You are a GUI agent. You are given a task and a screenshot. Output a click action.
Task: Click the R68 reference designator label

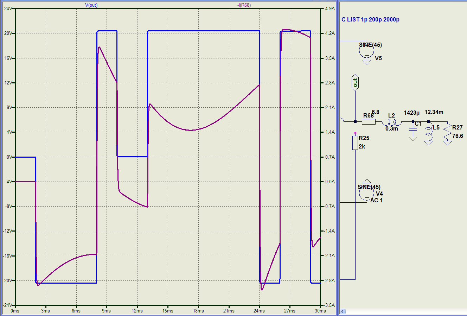369,115
